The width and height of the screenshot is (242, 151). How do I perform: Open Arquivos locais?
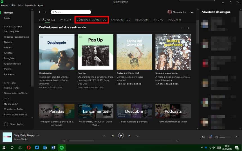point(12,63)
